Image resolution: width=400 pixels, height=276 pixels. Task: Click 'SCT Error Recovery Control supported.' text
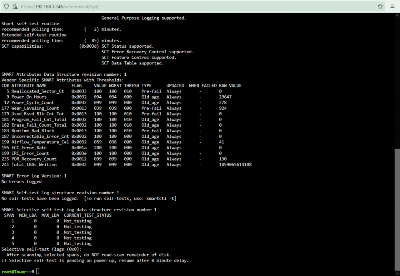[x=148, y=52]
